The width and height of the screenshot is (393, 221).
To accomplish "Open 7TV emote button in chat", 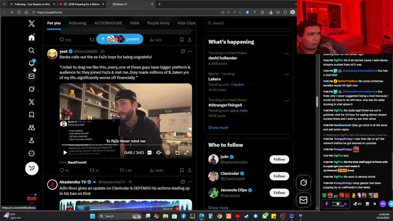I will pyautogui.click(x=383, y=204).
